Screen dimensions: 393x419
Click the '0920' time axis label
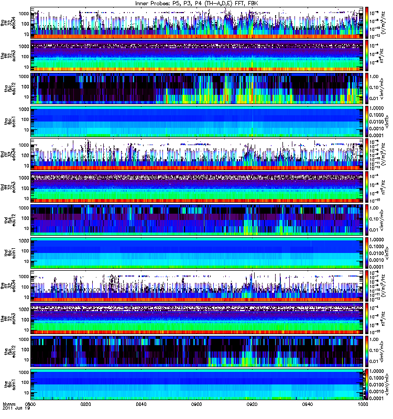(252, 404)
